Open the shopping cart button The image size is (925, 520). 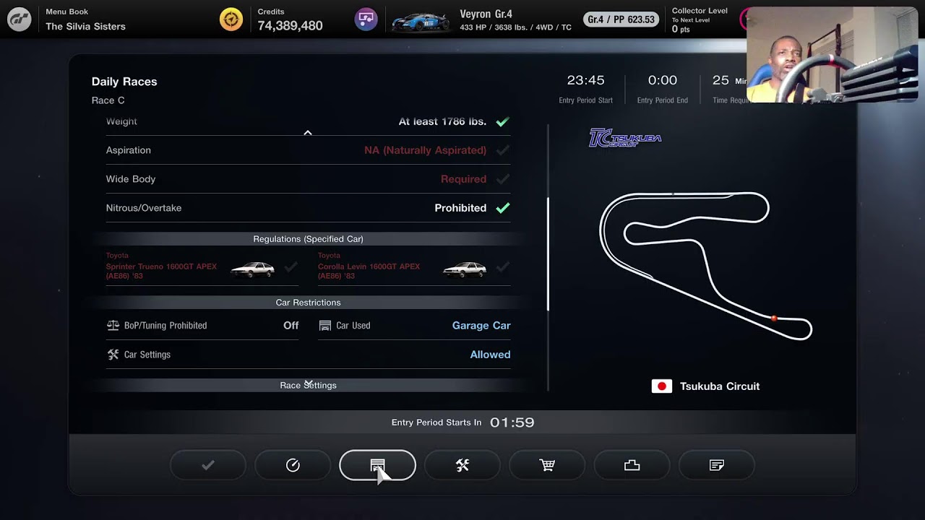point(547,465)
